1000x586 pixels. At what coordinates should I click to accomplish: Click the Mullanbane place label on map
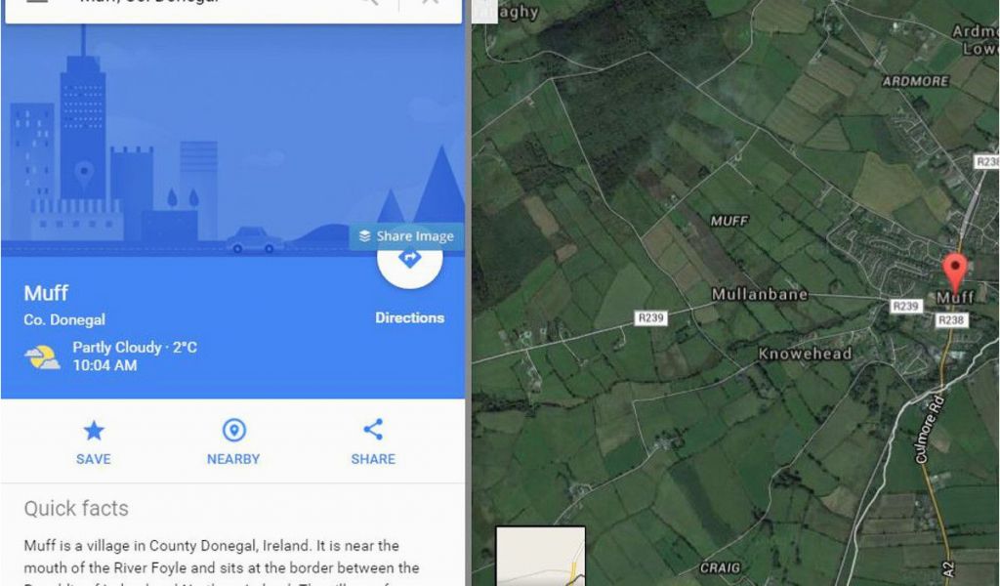[760, 295]
